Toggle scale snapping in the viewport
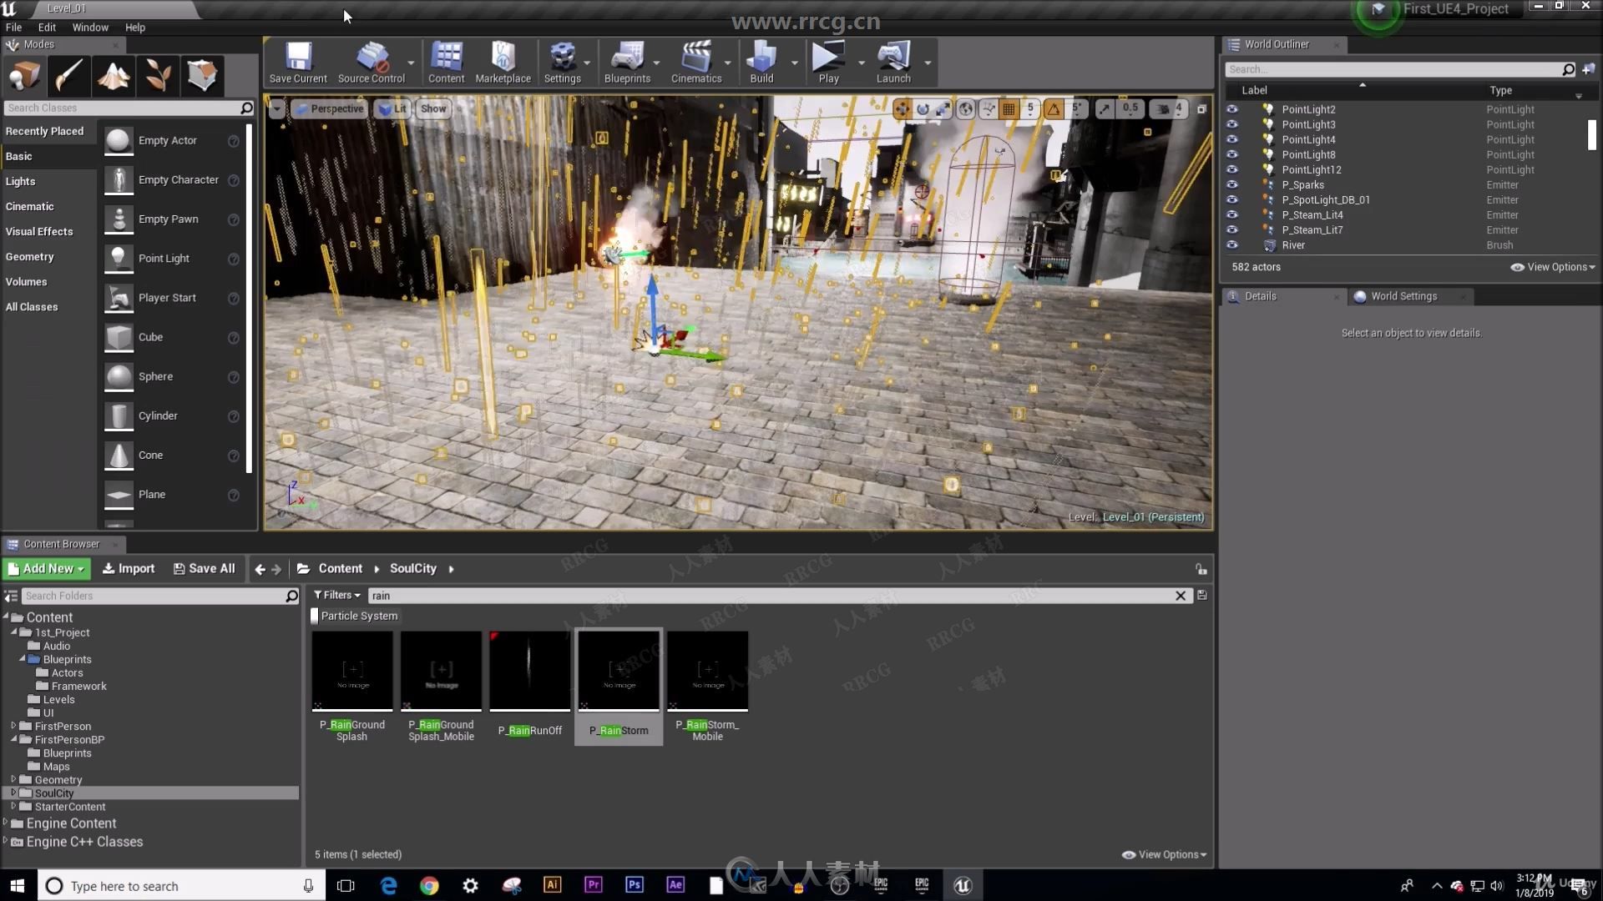The image size is (1603, 901). coord(1105,109)
